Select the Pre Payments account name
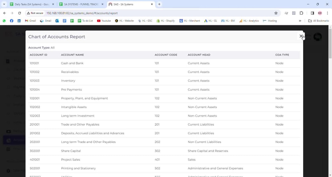 [71, 90]
